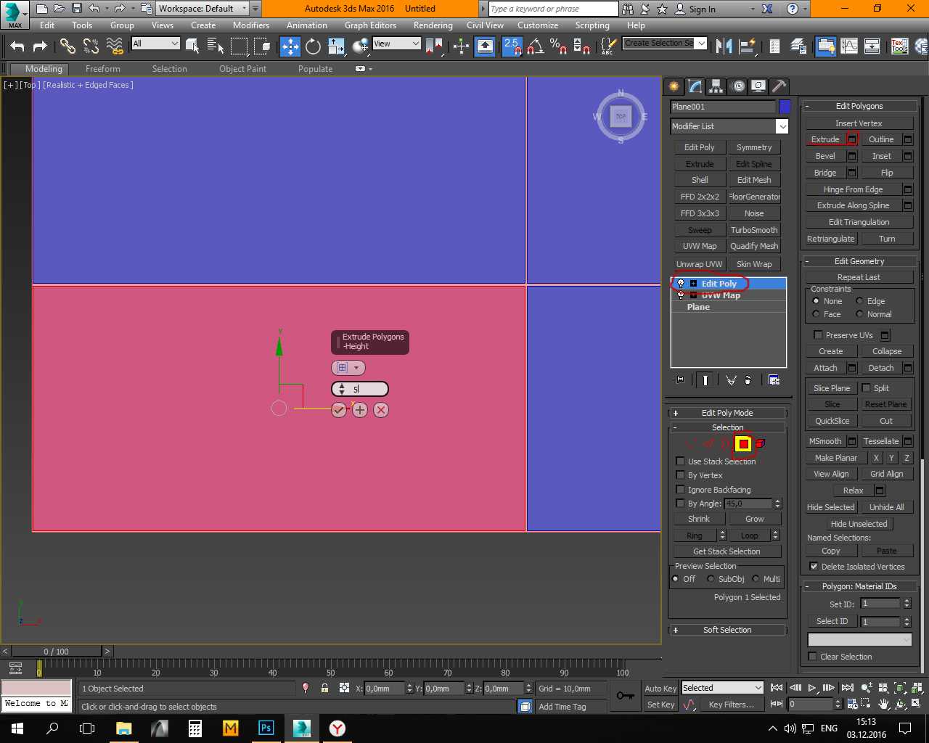The width and height of the screenshot is (929, 743).
Task: Toggle Angle Snap in toolbar
Action: 535,46
